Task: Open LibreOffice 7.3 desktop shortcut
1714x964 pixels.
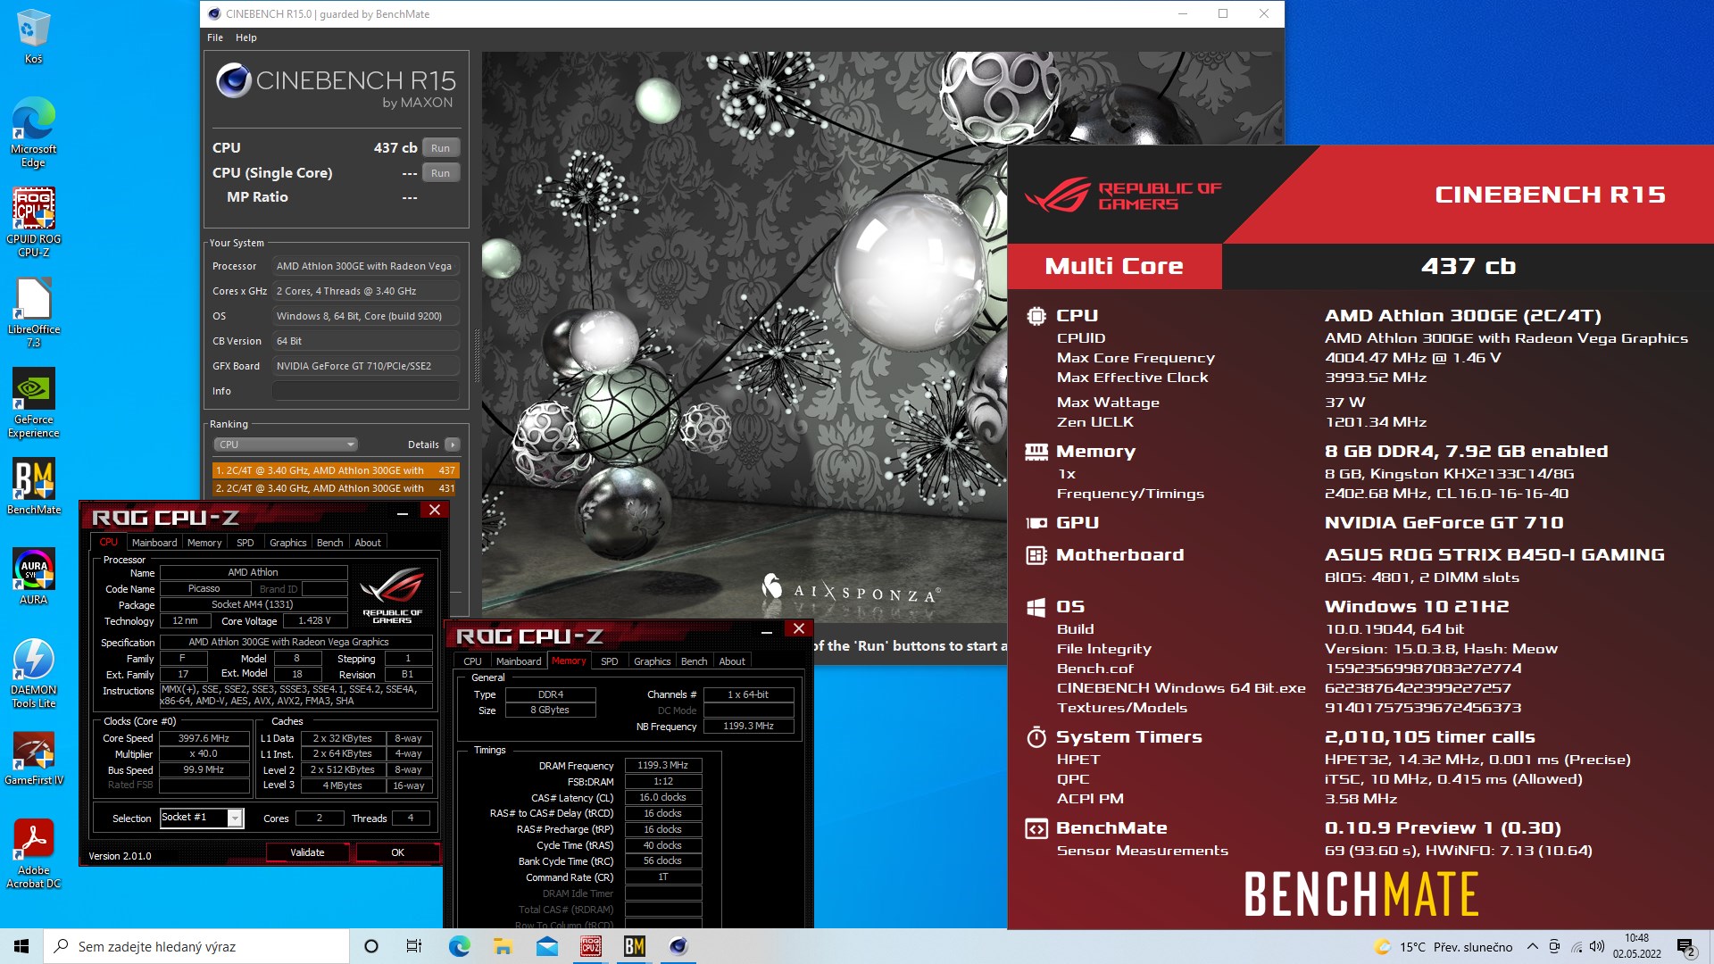Action: coord(33,312)
